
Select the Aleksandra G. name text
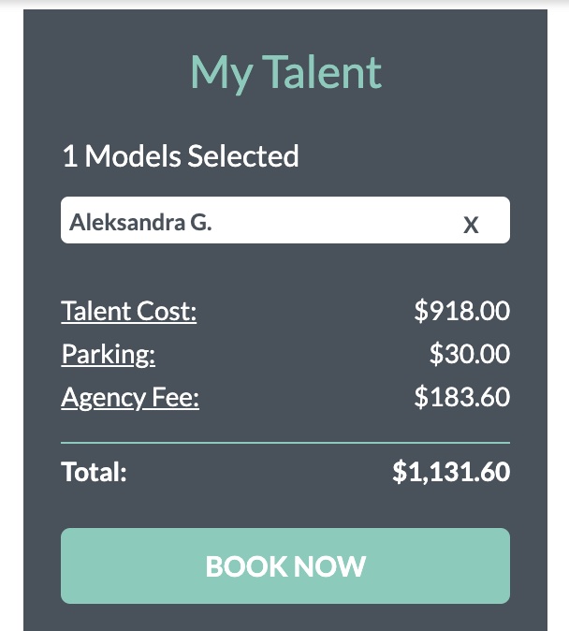pos(140,223)
